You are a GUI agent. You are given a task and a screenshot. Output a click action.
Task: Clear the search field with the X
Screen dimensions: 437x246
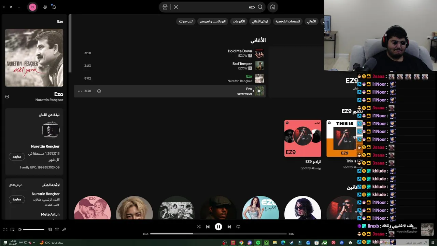point(176,7)
